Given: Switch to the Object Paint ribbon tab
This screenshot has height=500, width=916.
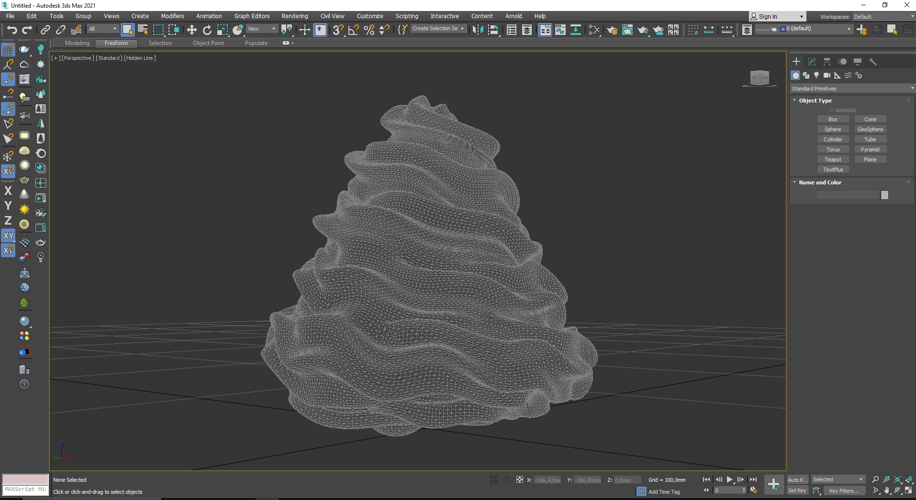Looking at the screenshot, I should pos(208,43).
